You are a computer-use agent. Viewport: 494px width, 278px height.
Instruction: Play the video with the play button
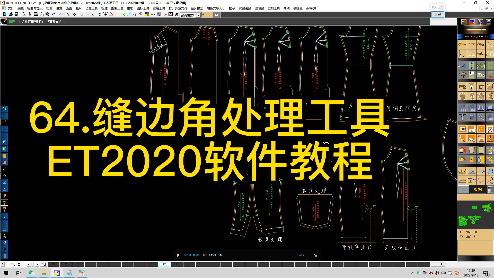coord(178,255)
